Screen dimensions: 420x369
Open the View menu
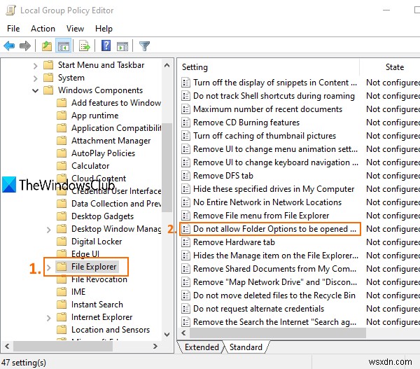coord(76,29)
